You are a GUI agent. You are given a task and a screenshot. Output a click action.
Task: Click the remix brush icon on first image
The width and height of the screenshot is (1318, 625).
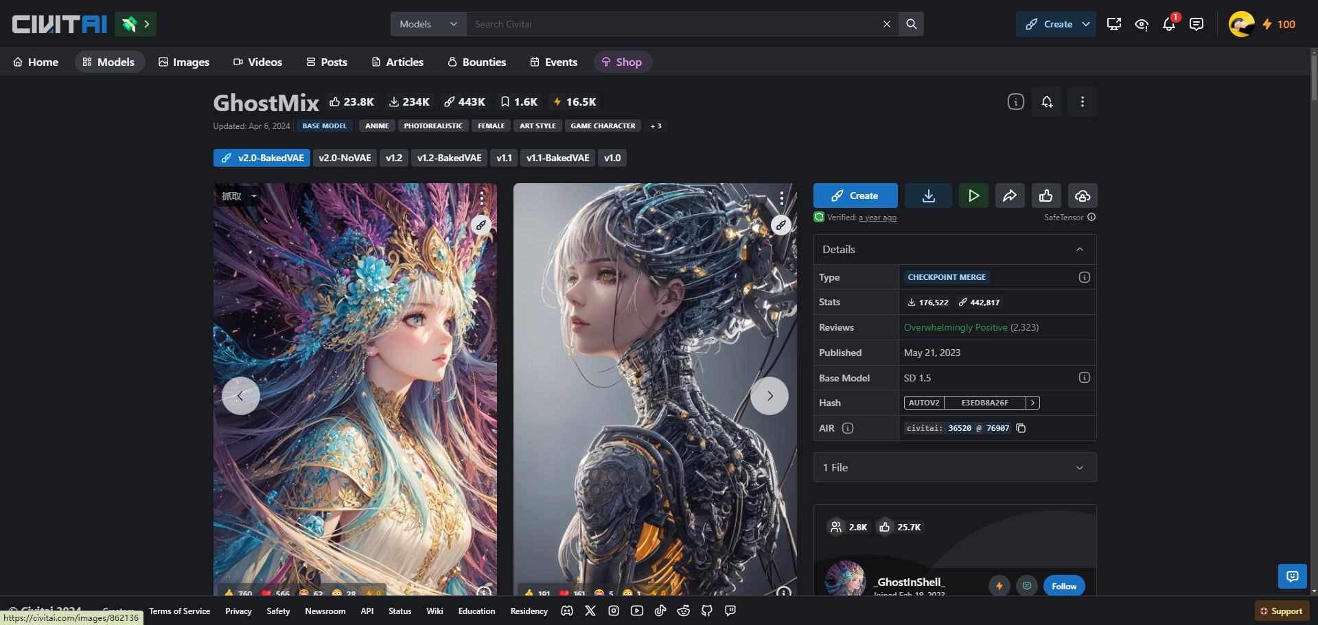coord(481,224)
